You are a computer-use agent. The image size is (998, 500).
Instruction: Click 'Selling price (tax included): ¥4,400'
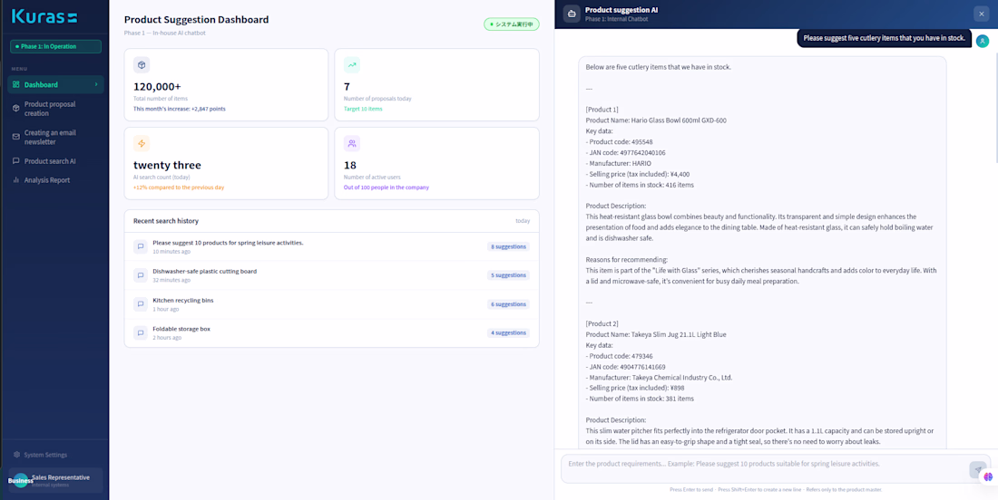[x=638, y=174]
